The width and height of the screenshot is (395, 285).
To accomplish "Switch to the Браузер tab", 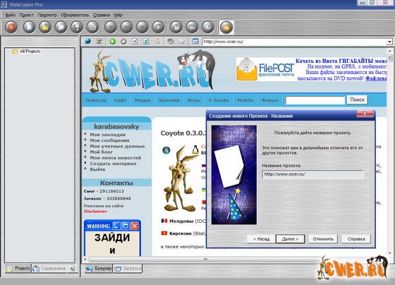I will tap(99, 268).
